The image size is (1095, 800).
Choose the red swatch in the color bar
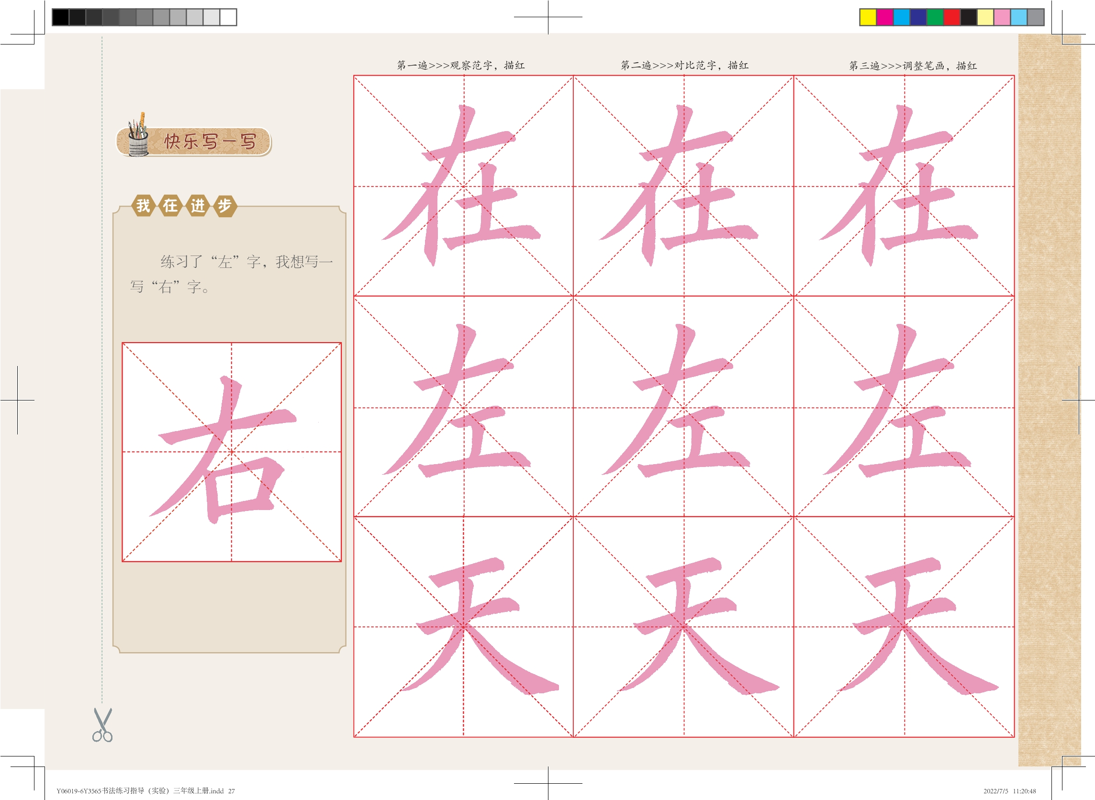[951, 17]
